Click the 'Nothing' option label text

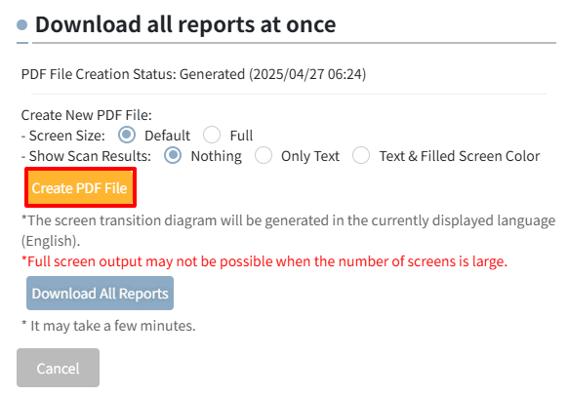tap(217, 156)
